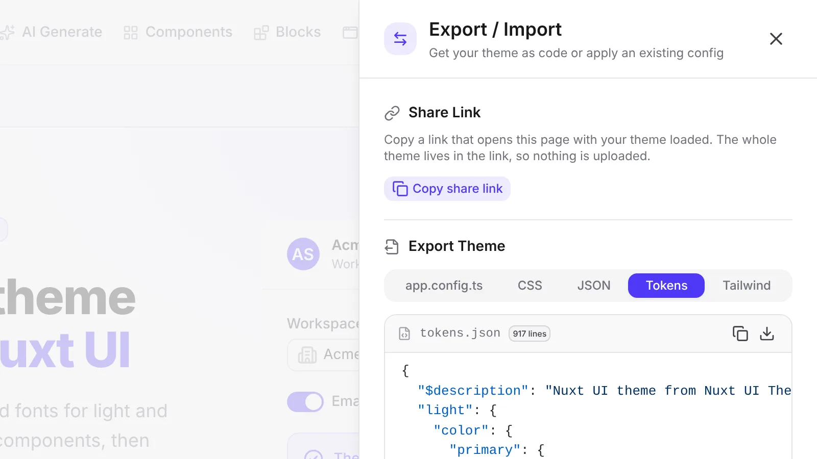Screen dimensions: 817x459
Task: Click the Export Theme heading
Action: tap(456, 246)
